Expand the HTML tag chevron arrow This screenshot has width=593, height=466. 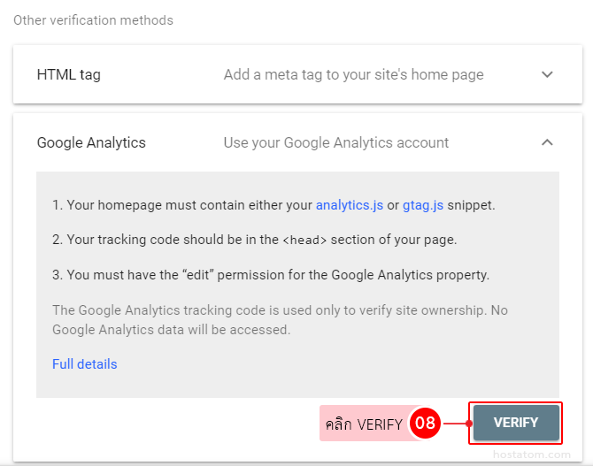point(547,74)
